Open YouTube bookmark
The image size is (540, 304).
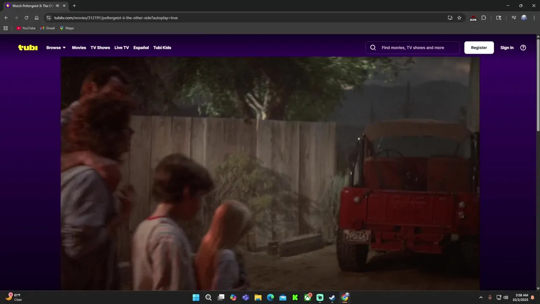point(26,28)
